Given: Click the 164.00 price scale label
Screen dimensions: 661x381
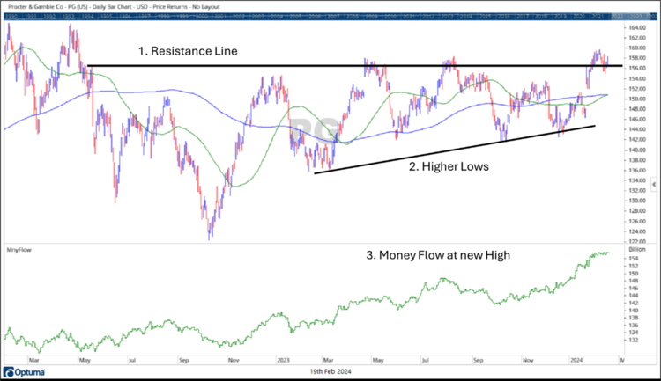Looking at the screenshot, I should (638, 27).
